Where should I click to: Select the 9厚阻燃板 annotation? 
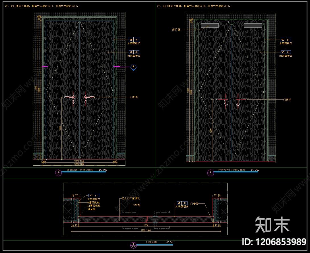94,203
